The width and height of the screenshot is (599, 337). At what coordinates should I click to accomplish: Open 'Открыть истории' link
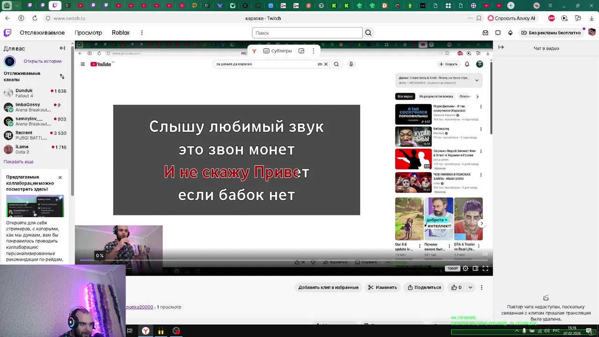(42, 61)
